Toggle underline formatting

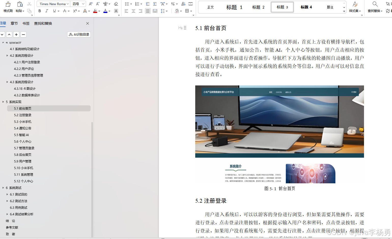pyautogui.click(x=54, y=11)
